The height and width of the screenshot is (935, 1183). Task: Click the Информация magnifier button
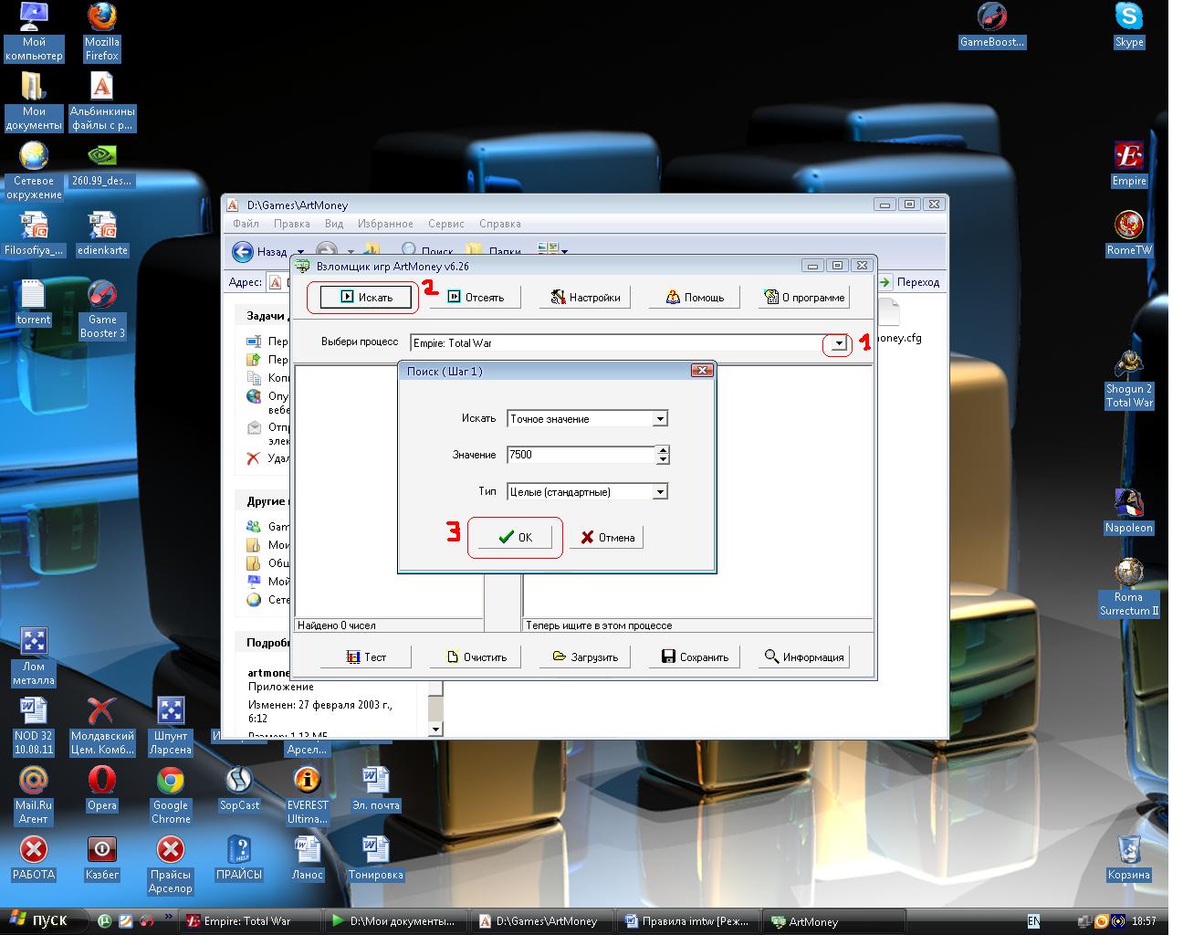803,657
